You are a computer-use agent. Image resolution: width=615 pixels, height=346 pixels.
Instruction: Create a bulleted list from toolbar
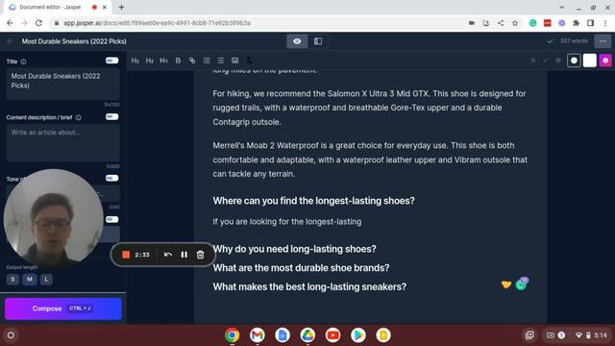pyautogui.click(x=220, y=61)
